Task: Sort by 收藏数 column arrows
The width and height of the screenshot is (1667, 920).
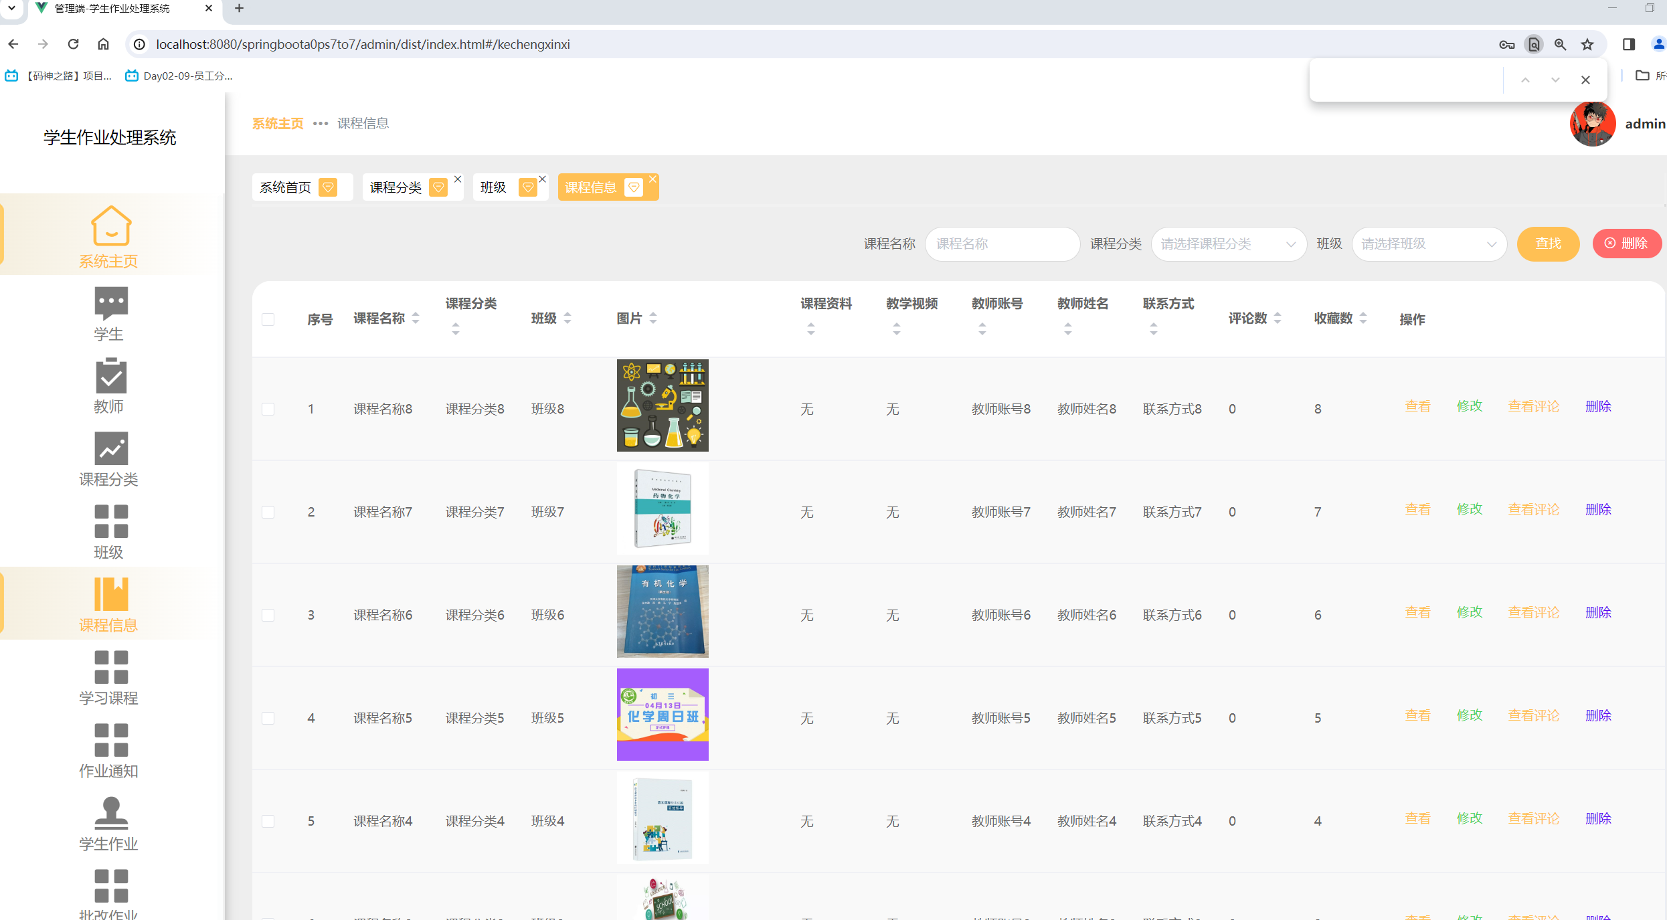Action: pyautogui.click(x=1363, y=318)
